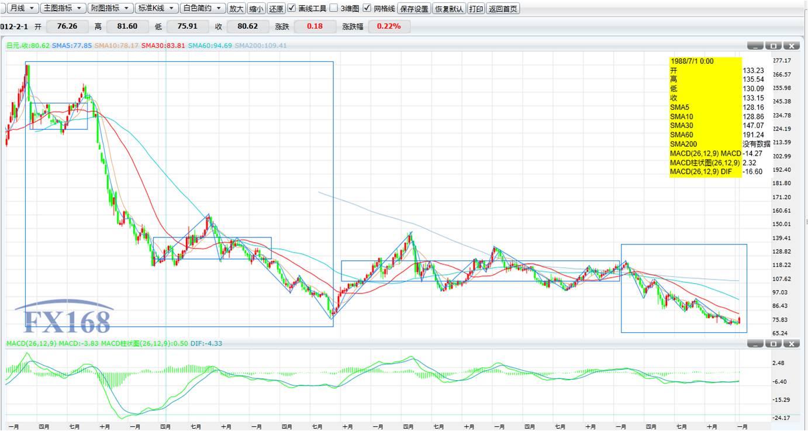This screenshot has height=431, width=808.
Task: Open the 标准K线 chart type menu
Action: pyautogui.click(x=156, y=8)
